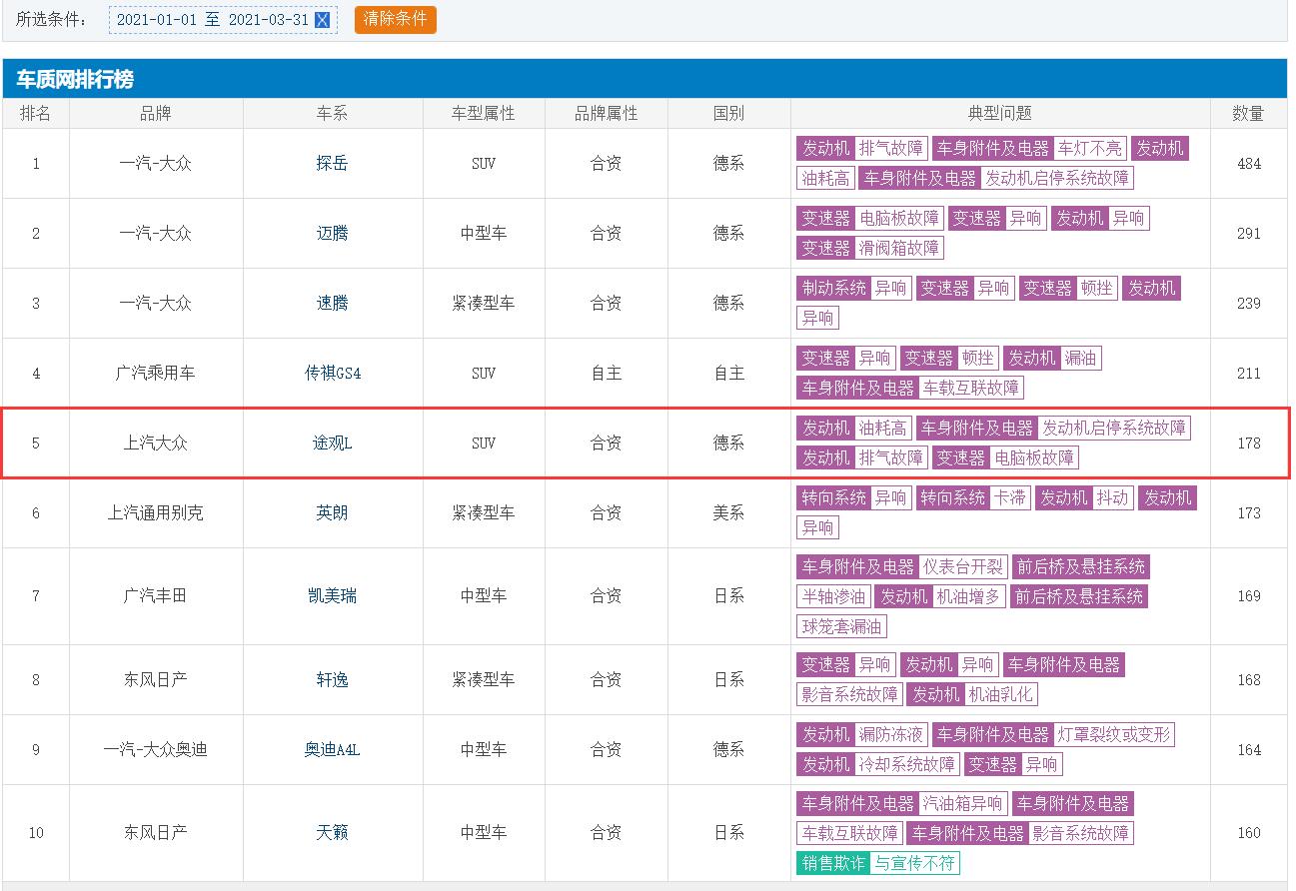Screen dimensions: 1296x891
Task: Click the 上汽大众 brand cell
Action: pos(156,444)
